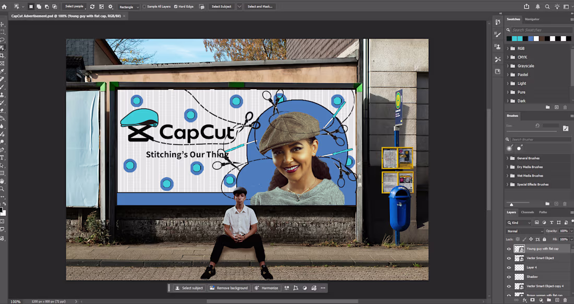The image size is (574, 304).
Task: Select the Clone Stamp tool
Action: (x=2, y=95)
